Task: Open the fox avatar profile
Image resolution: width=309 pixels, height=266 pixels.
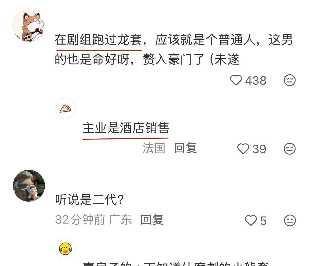Action: tap(29, 26)
